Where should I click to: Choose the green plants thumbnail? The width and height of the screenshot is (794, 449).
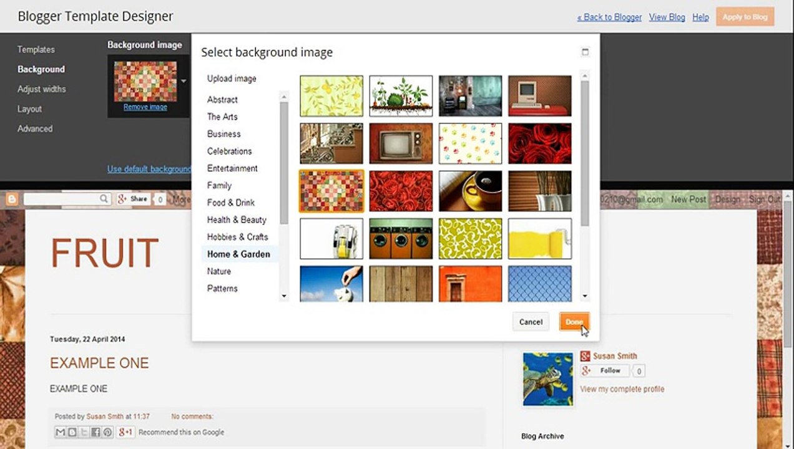point(401,96)
